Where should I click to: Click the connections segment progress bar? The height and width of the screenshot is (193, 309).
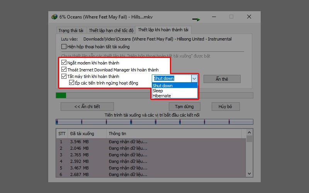point(154,122)
